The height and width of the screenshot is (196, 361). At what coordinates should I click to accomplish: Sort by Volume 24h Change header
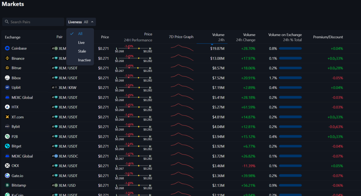click(x=245, y=37)
